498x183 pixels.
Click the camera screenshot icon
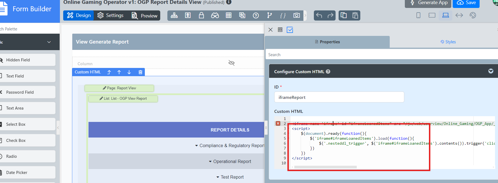pyautogui.click(x=297, y=15)
